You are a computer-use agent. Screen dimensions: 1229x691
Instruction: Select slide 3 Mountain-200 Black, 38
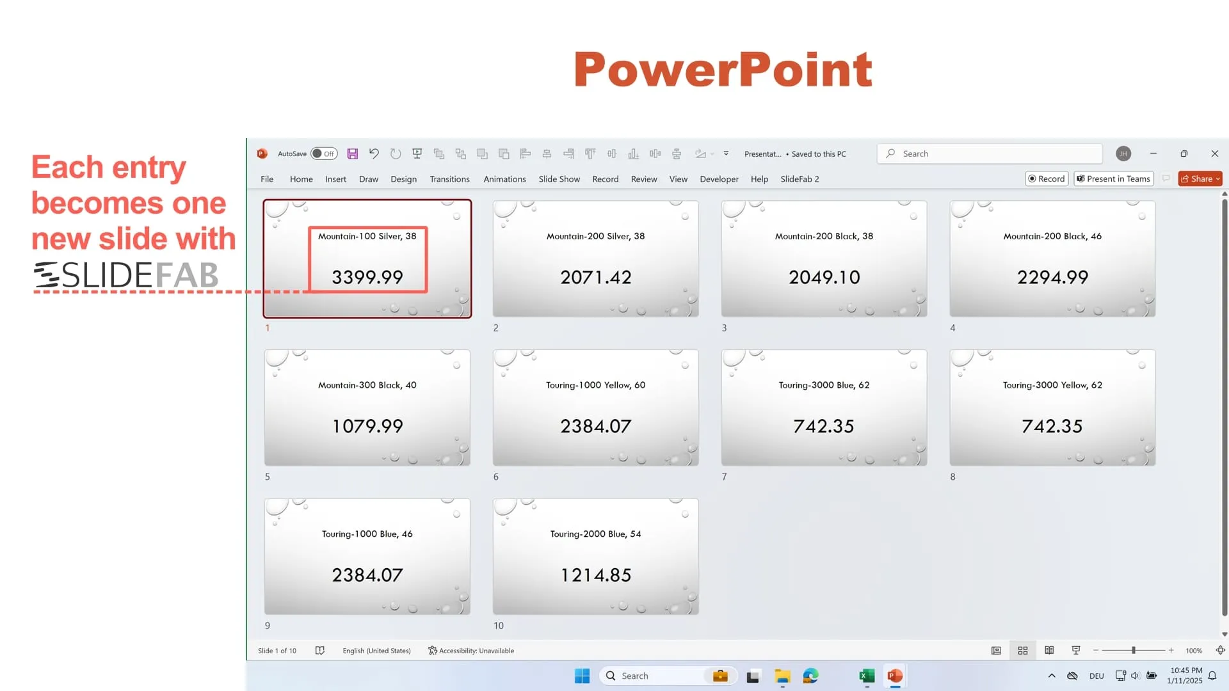point(824,259)
